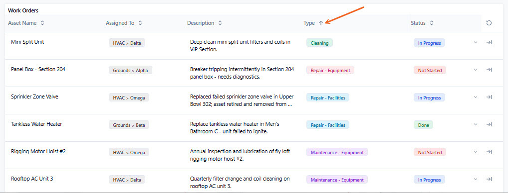Click description 'Annual inspection and lubrication of fly loft'
Image resolution: width=508 pixels, height=193 pixels.
[x=241, y=156]
